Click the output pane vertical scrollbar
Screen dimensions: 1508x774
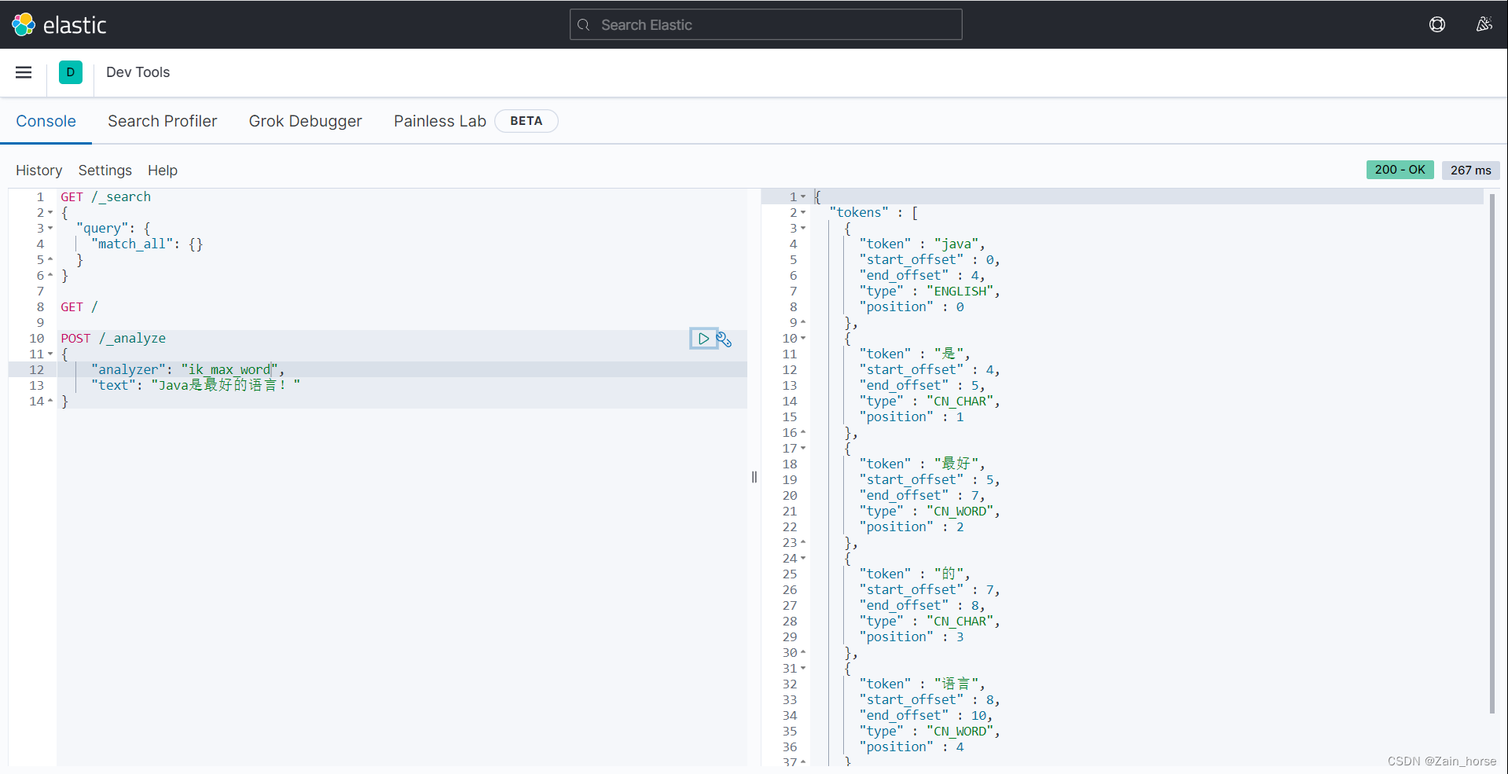coord(1491,454)
